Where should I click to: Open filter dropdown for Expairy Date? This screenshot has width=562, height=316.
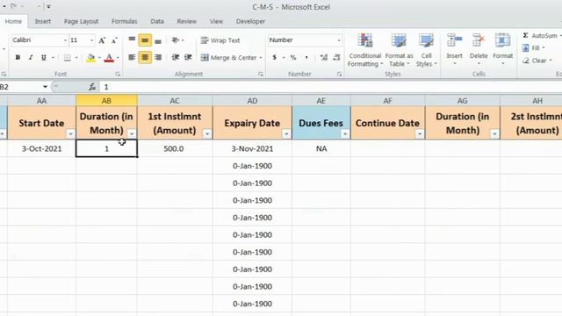pos(286,134)
